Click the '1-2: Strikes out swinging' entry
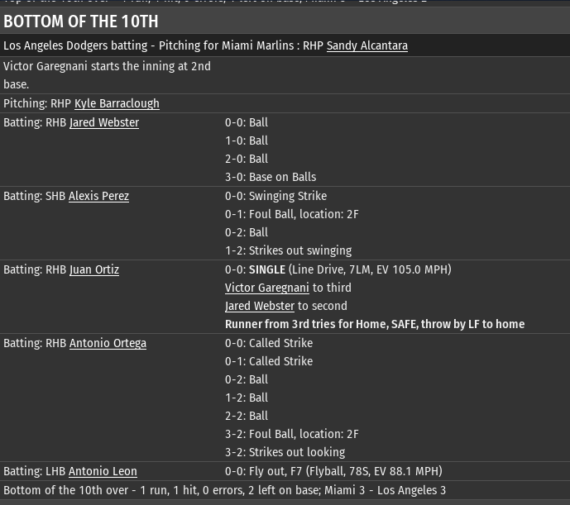 pos(288,251)
